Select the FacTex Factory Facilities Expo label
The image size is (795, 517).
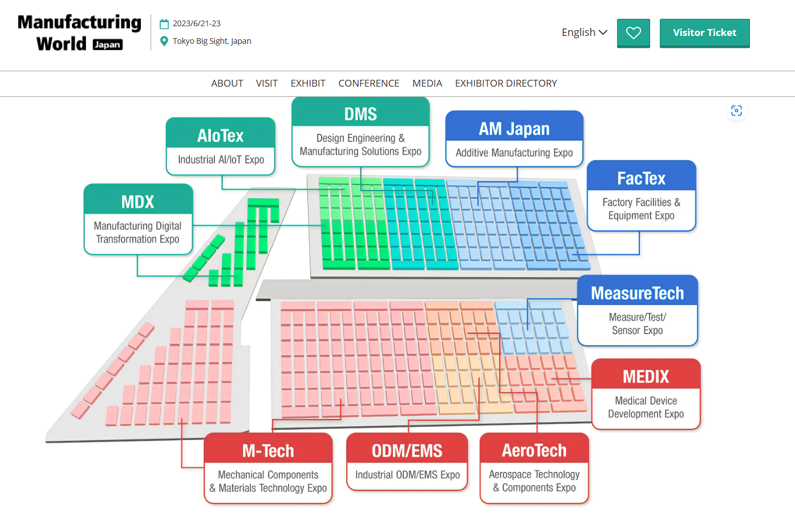point(641,196)
